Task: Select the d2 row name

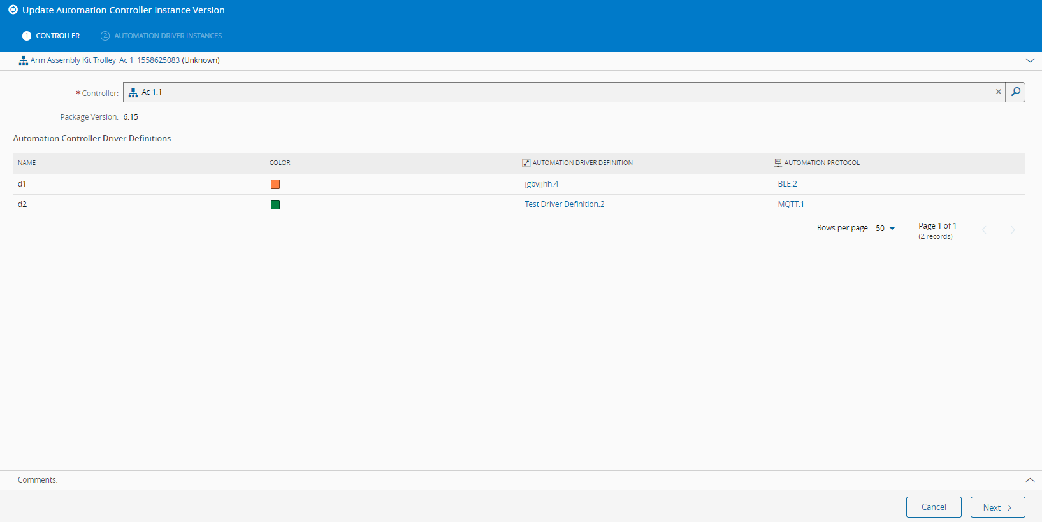Action: tap(22, 204)
